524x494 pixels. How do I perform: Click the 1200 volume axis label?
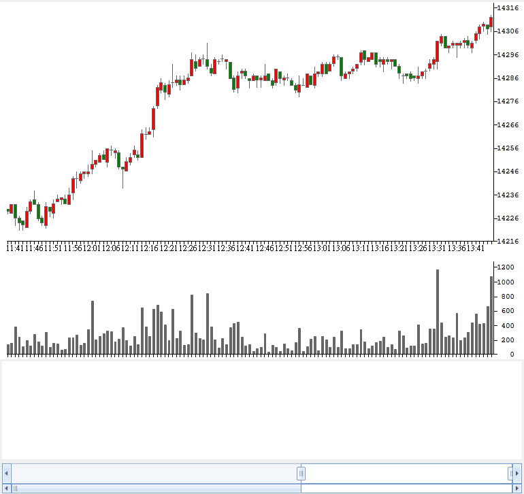(x=506, y=267)
